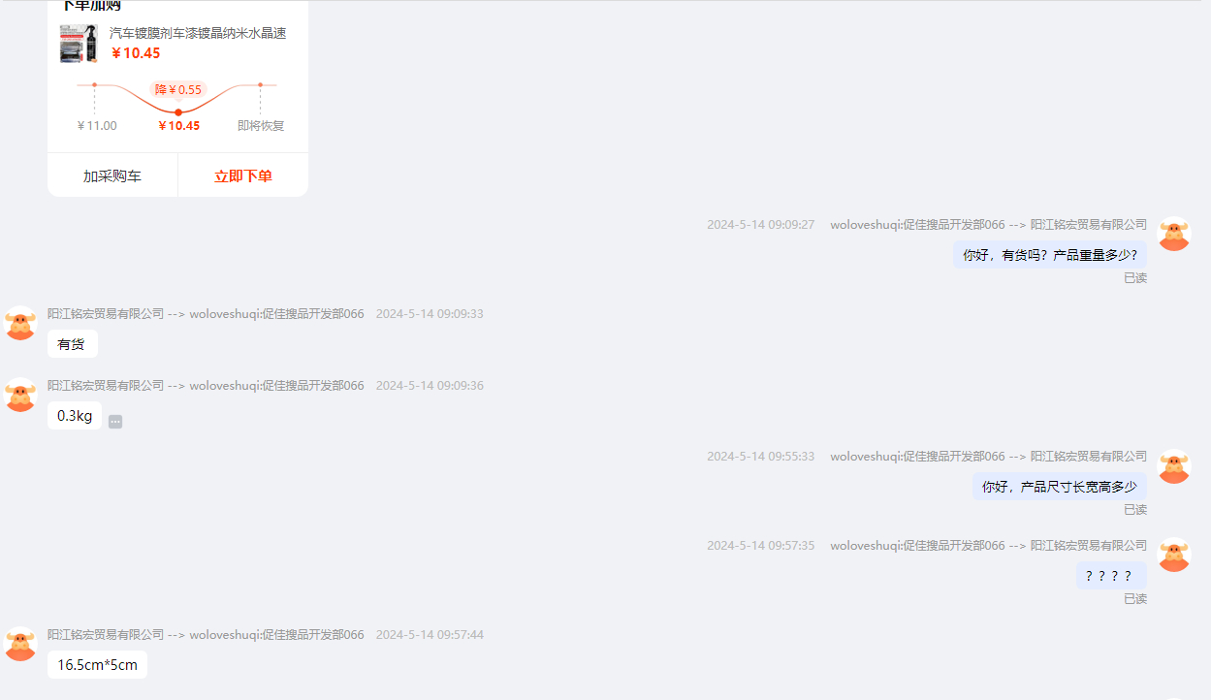Click the bold ¥10.45 chart price label
This screenshot has height=700, width=1211.
tap(179, 125)
